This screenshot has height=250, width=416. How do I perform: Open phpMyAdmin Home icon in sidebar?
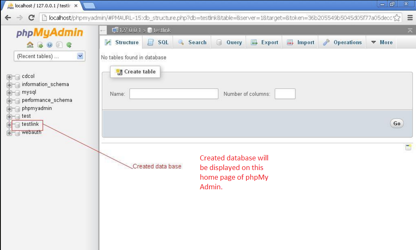point(30,45)
